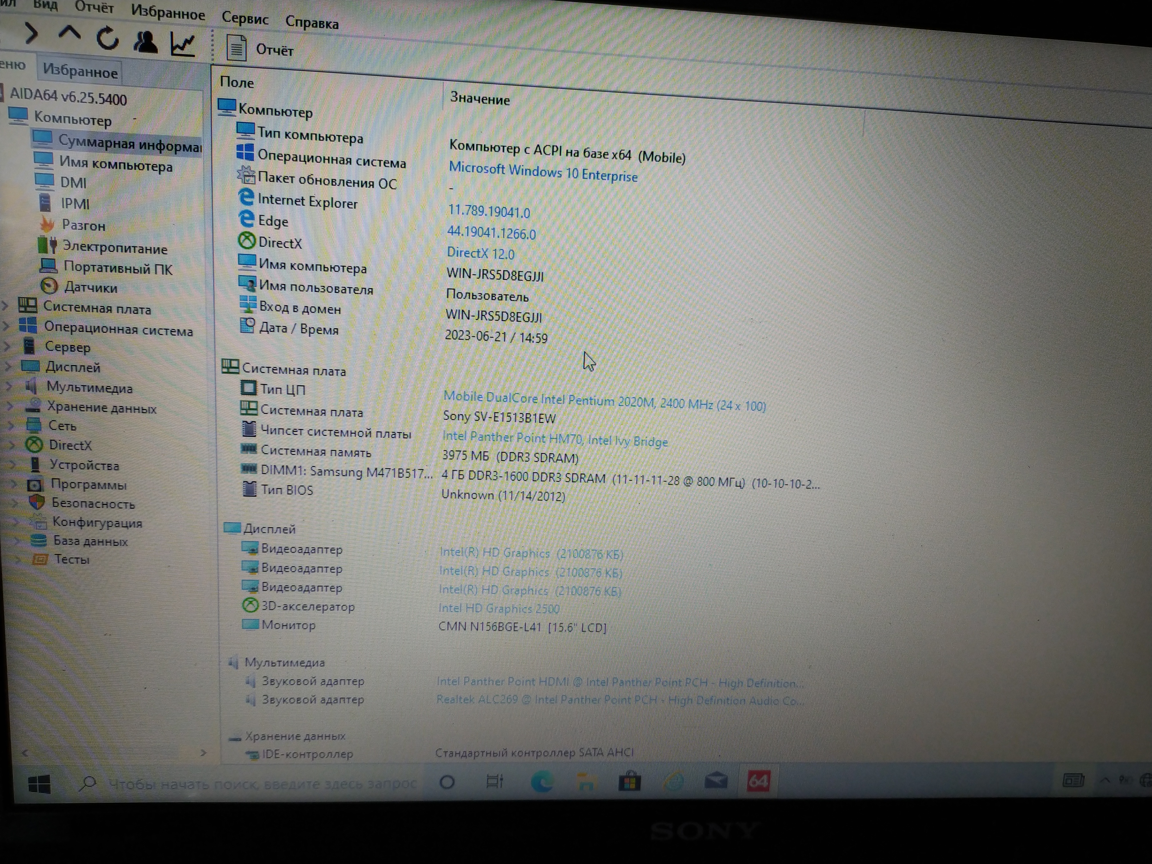The image size is (1152, 864).
Task: Switch to the Избранное sidebar tab
Action: [x=80, y=71]
